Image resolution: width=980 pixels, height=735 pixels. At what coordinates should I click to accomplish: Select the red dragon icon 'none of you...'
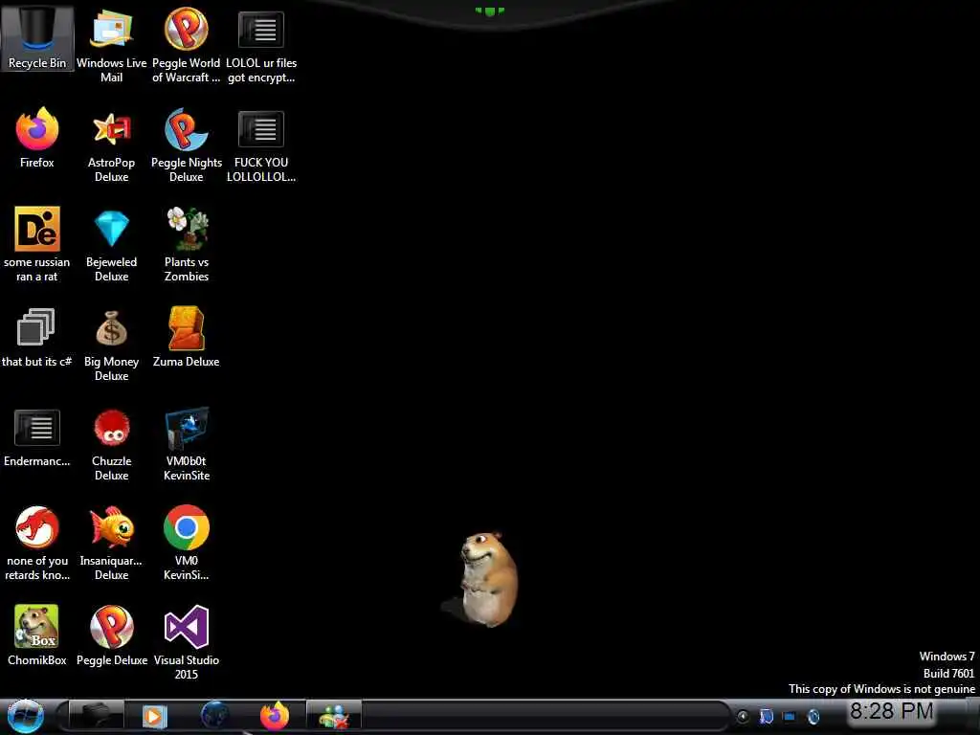click(37, 544)
